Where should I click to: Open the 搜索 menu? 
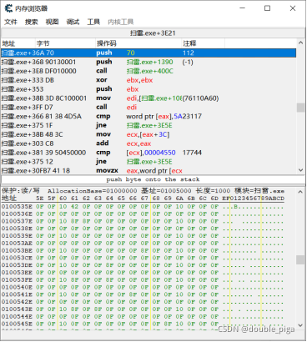point(32,22)
